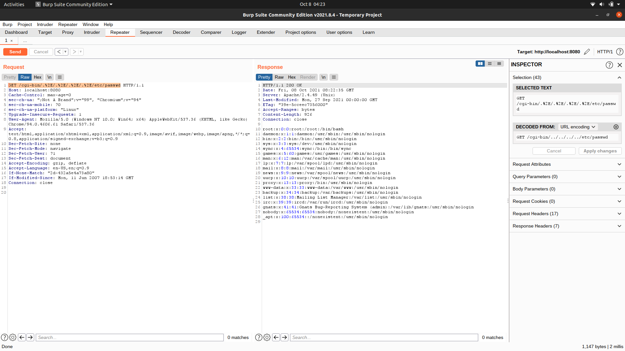Screen dimensions: 625x351
Task: Switch Response view to Render
Action: tap(308, 77)
